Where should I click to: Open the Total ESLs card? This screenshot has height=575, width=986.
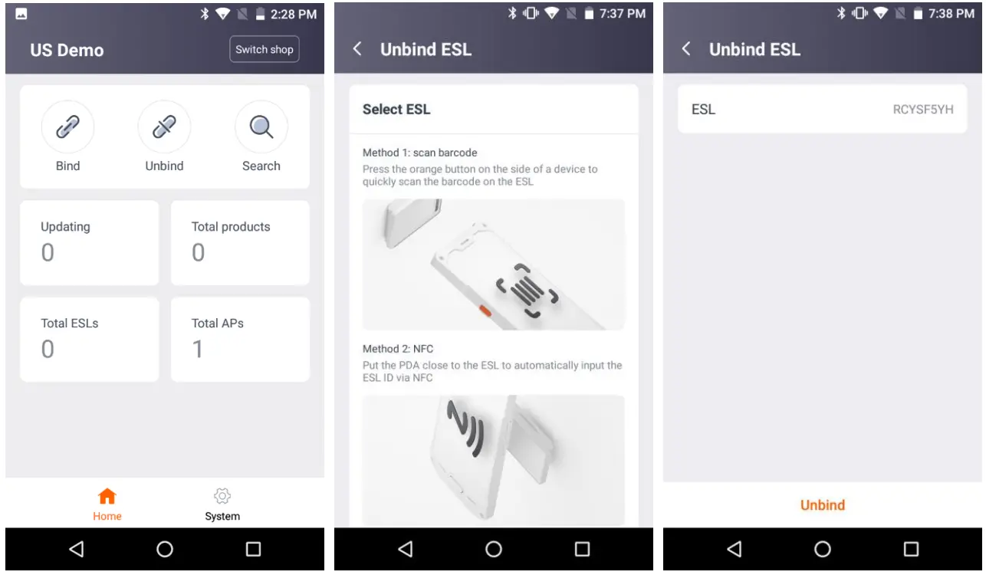point(89,340)
